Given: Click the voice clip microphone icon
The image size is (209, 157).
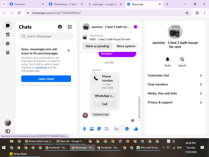Looking at the screenshot, I should (84, 129).
